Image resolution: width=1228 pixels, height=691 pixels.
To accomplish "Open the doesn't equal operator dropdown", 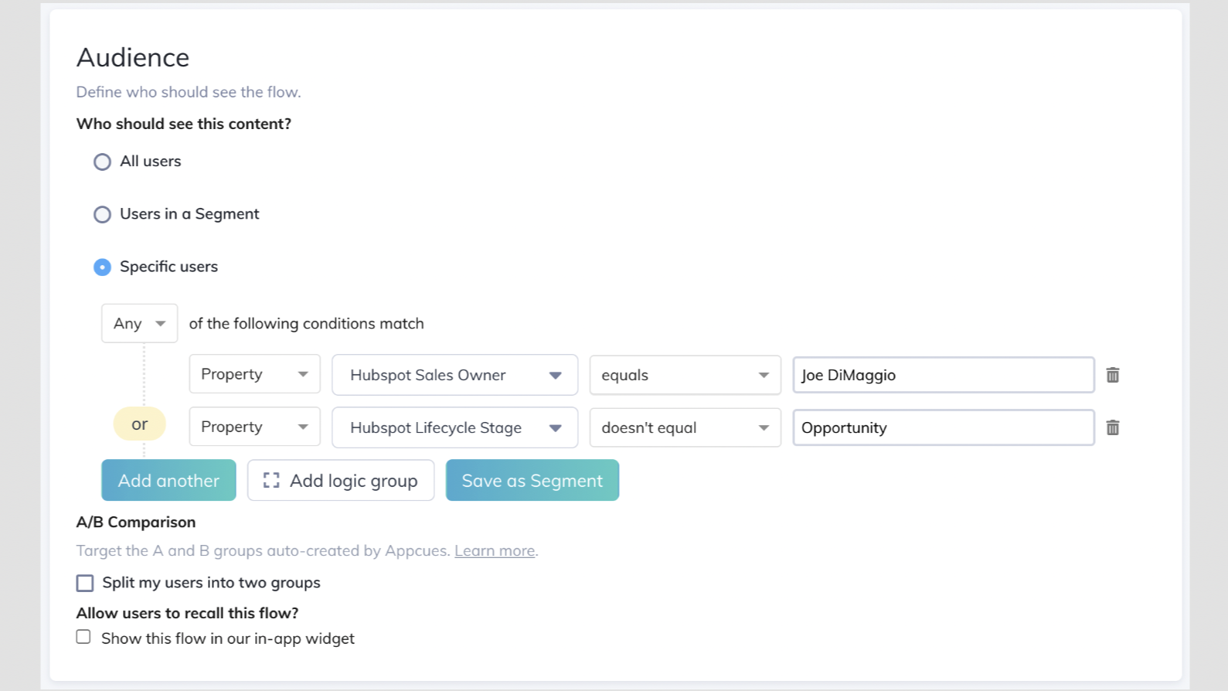I will [x=685, y=427].
